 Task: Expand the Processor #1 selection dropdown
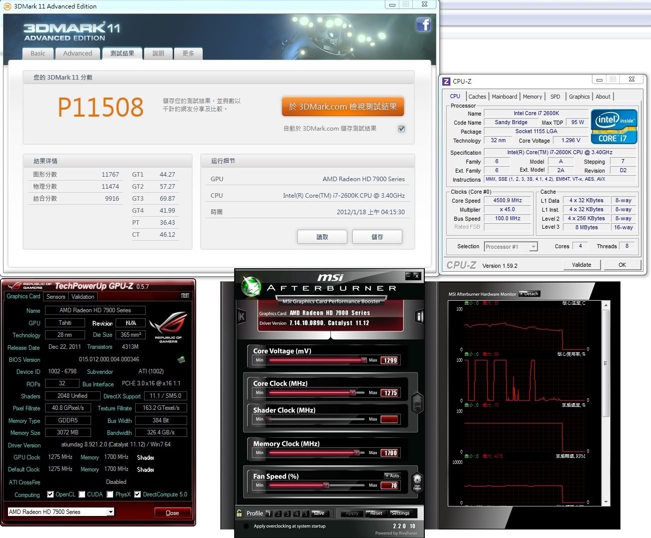click(x=533, y=247)
